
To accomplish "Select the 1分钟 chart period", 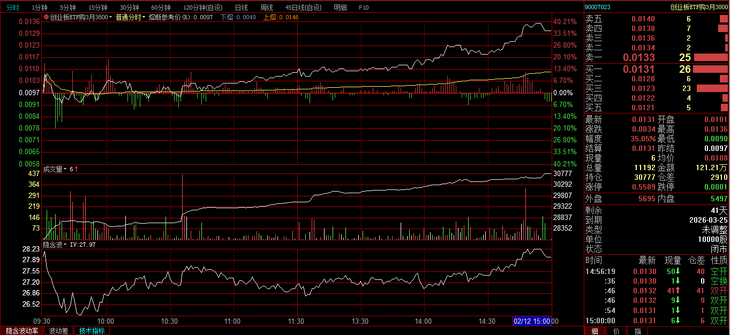I will (39, 7).
